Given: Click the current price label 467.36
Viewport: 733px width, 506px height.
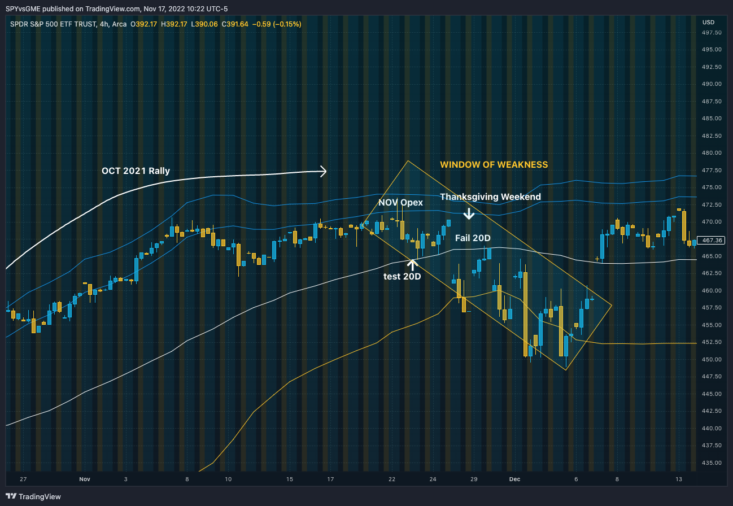Looking at the screenshot, I should (x=710, y=240).
